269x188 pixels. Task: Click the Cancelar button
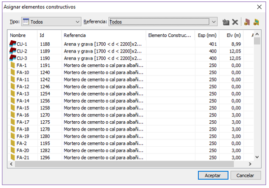(245, 175)
